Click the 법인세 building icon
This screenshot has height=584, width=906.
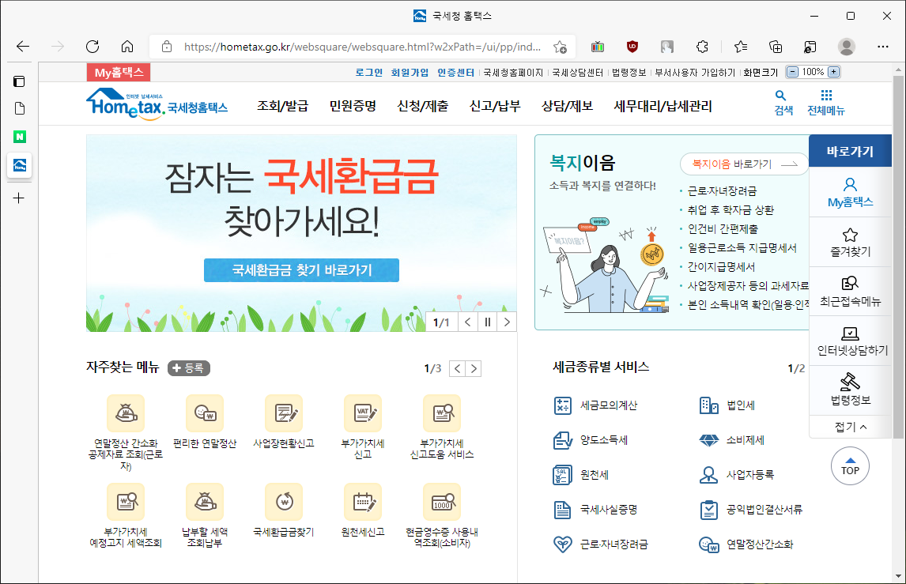click(x=708, y=405)
